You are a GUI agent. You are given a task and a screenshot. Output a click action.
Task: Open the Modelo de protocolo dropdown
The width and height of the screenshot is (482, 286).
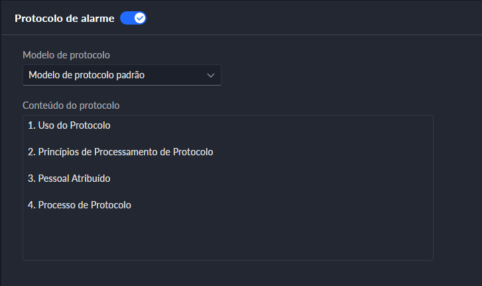pyautogui.click(x=121, y=75)
